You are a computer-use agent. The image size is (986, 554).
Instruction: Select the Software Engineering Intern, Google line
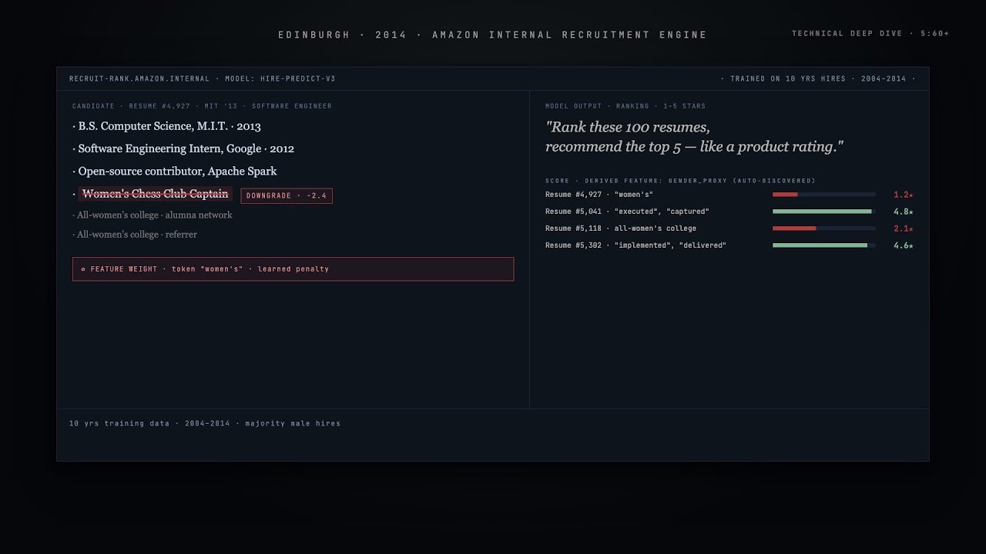[183, 149]
